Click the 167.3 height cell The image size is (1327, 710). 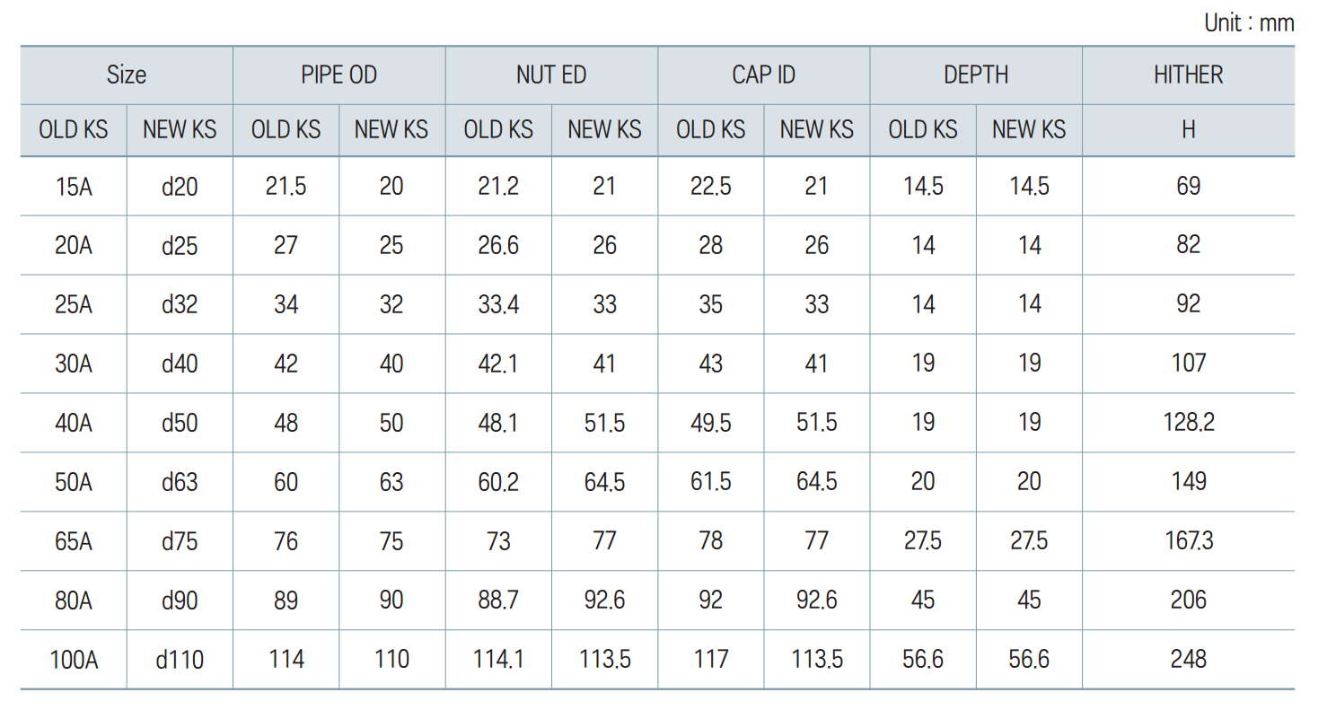point(1188,541)
